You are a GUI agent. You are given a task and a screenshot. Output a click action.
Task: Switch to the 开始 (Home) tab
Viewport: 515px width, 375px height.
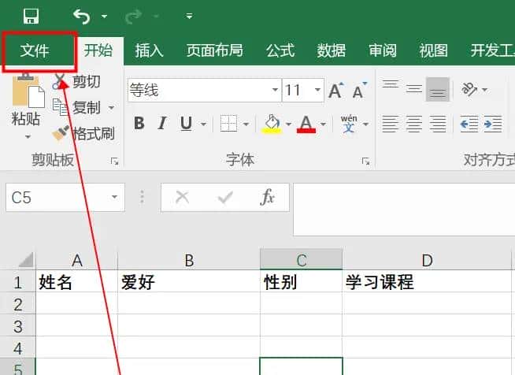click(x=98, y=50)
